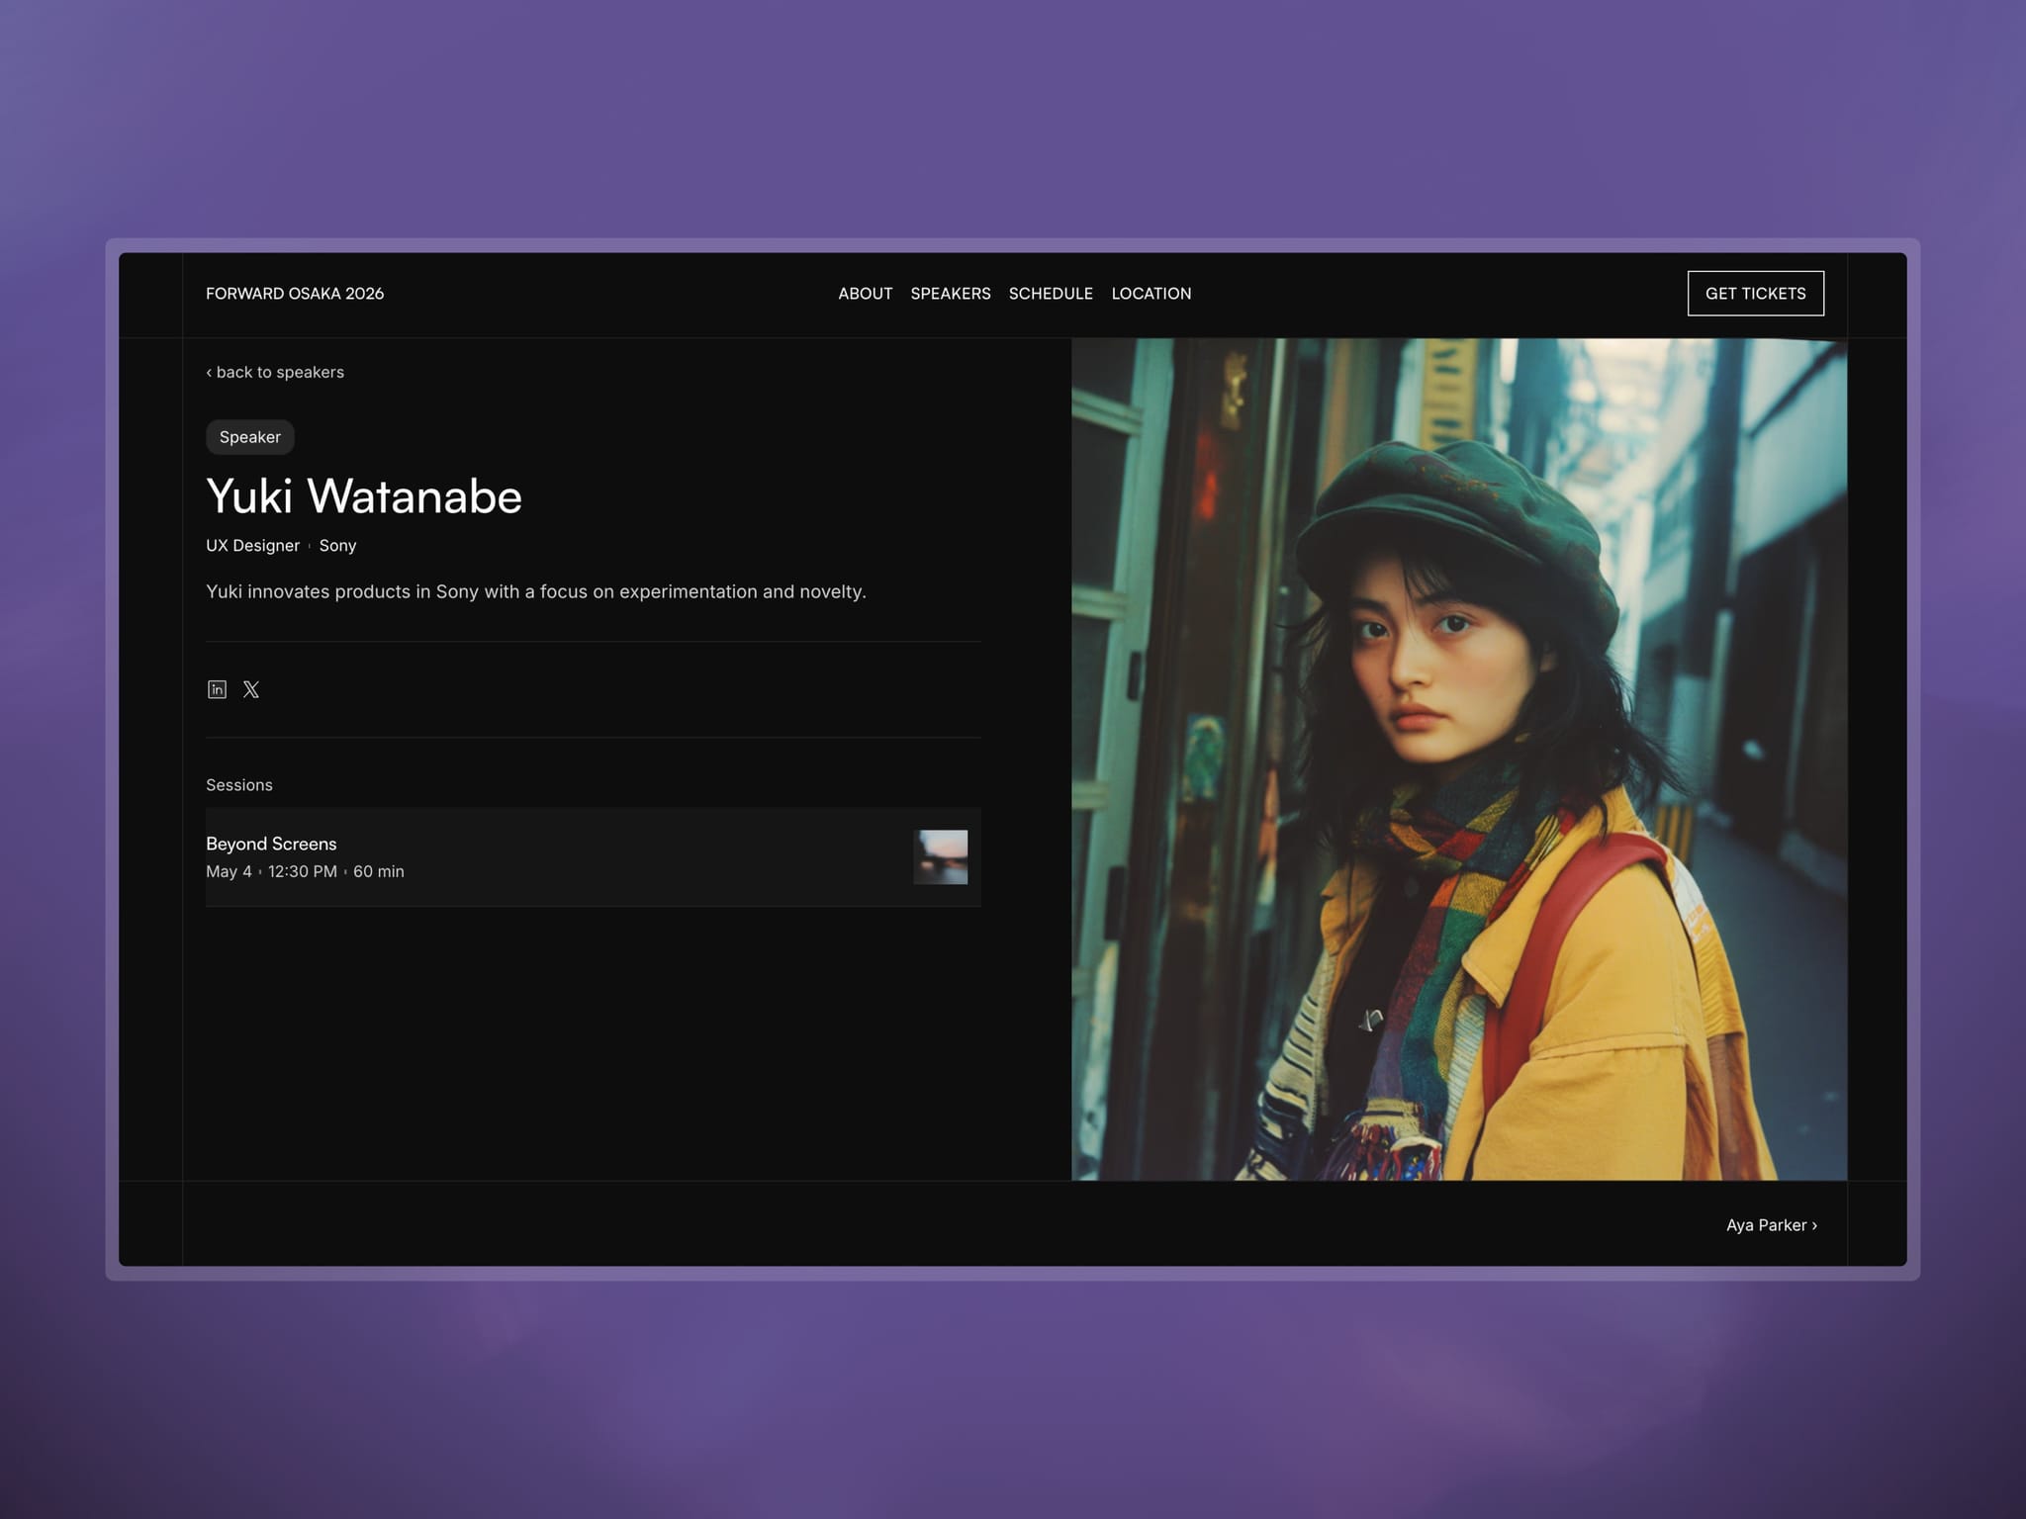Screen dimensions: 2026x1519
Task: Open the LOCATION nav link
Action: (x=1151, y=294)
